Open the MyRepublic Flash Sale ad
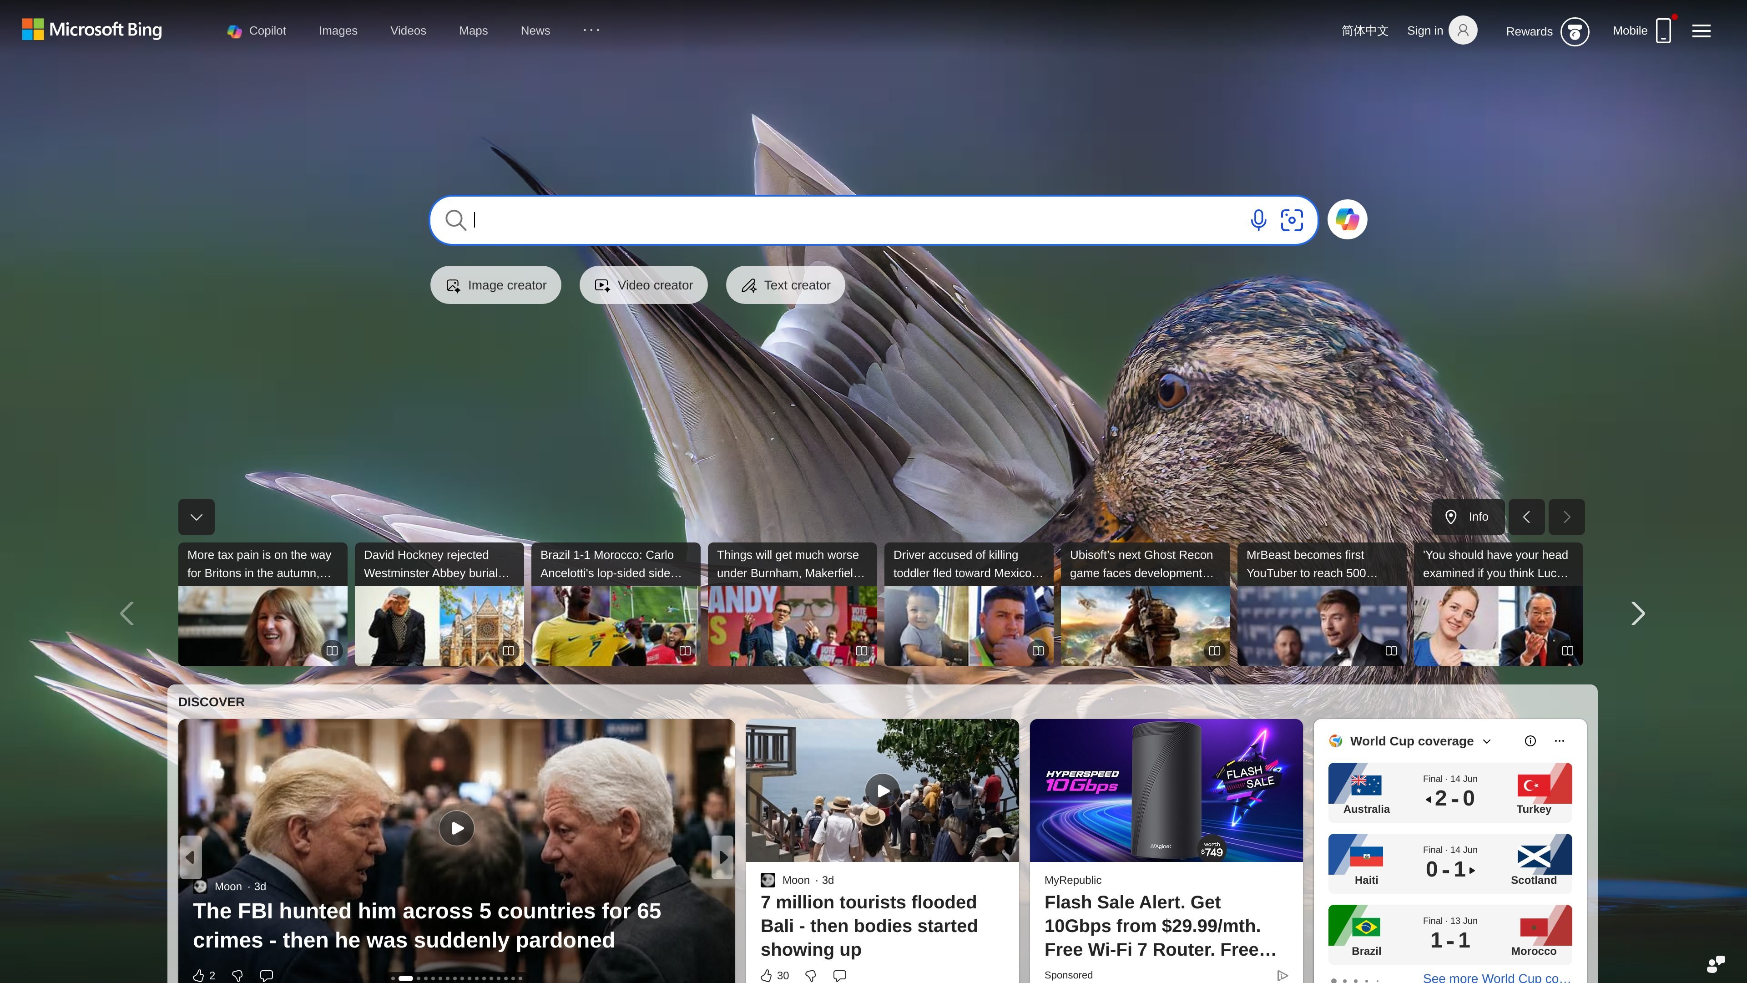Image resolution: width=1747 pixels, height=983 pixels. click(1166, 851)
